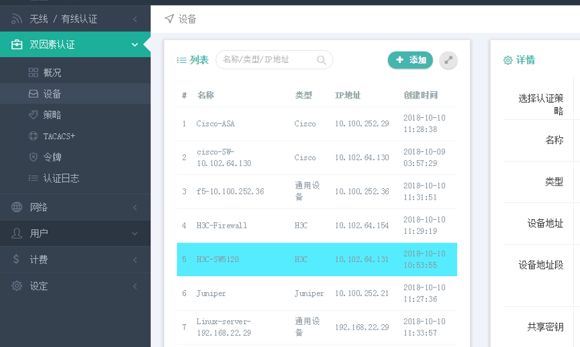Click the 共享密钥 label in details
The height and width of the screenshot is (347, 580).
545,327
